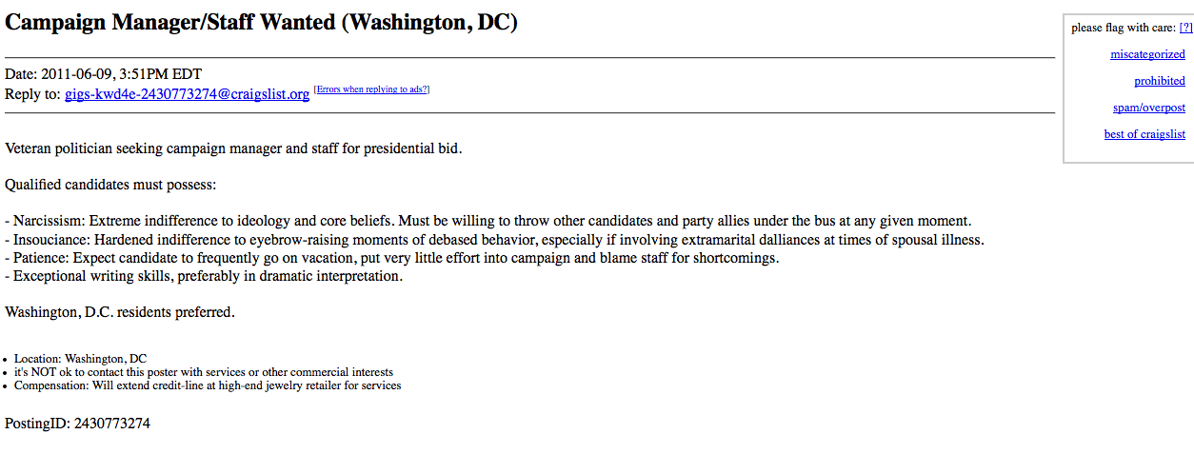Click the Narcissism requirement line

[x=488, y=221]
